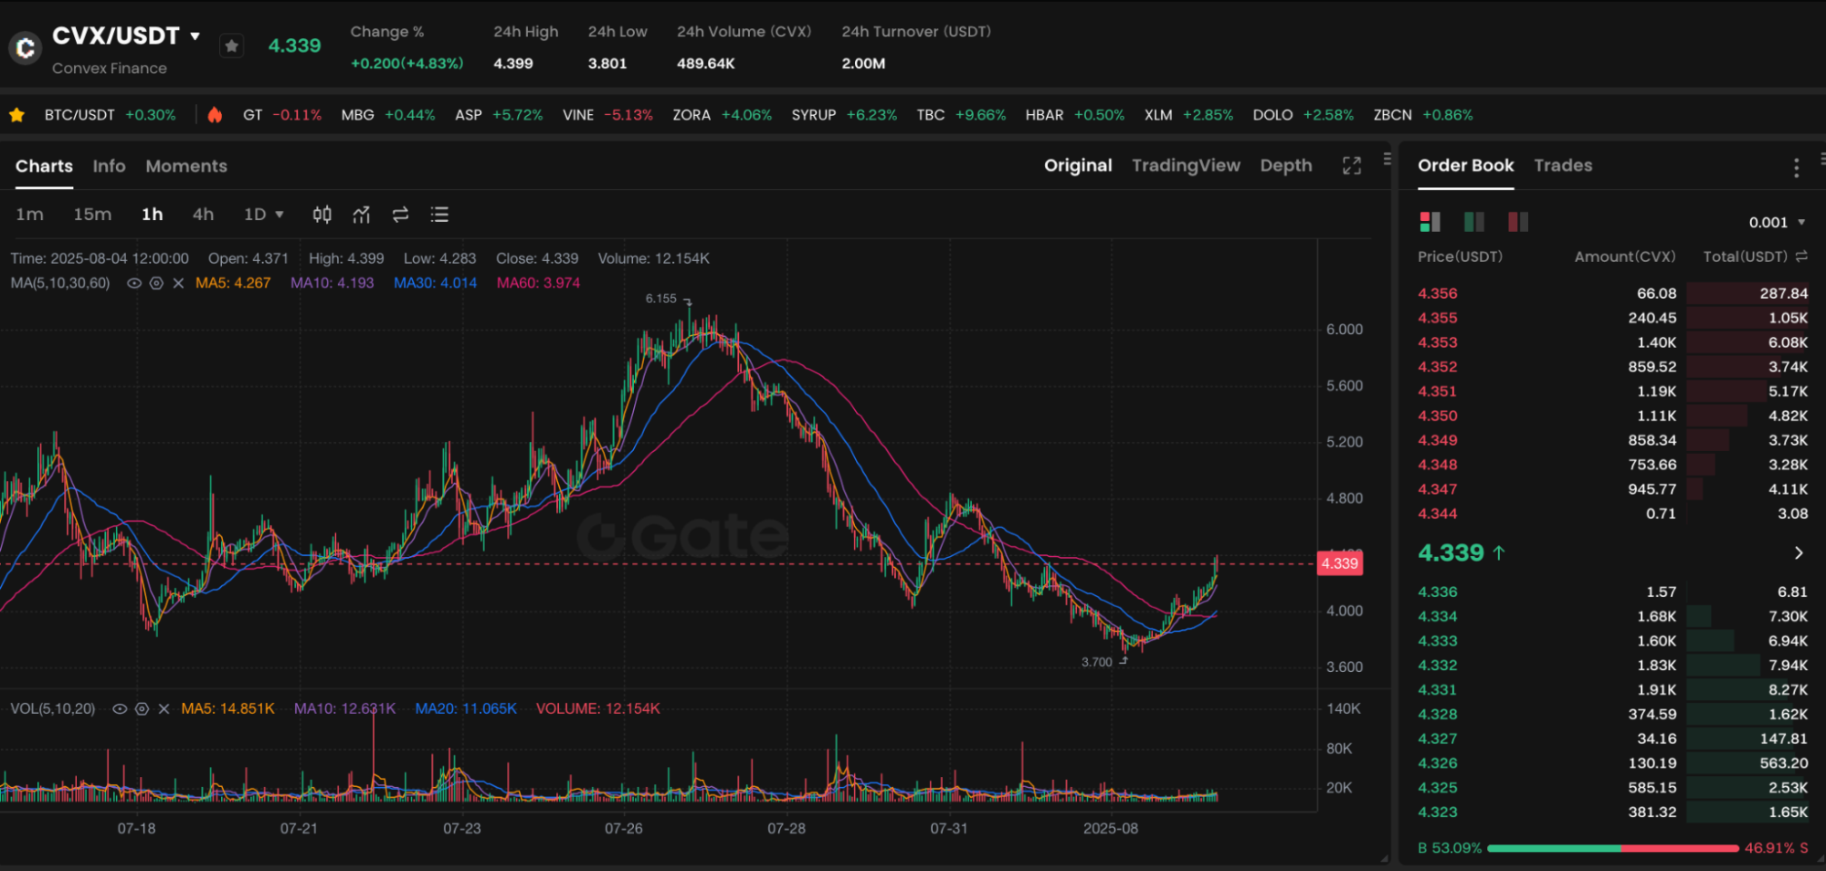Select the 15m timeframe

tap(92, 215)
